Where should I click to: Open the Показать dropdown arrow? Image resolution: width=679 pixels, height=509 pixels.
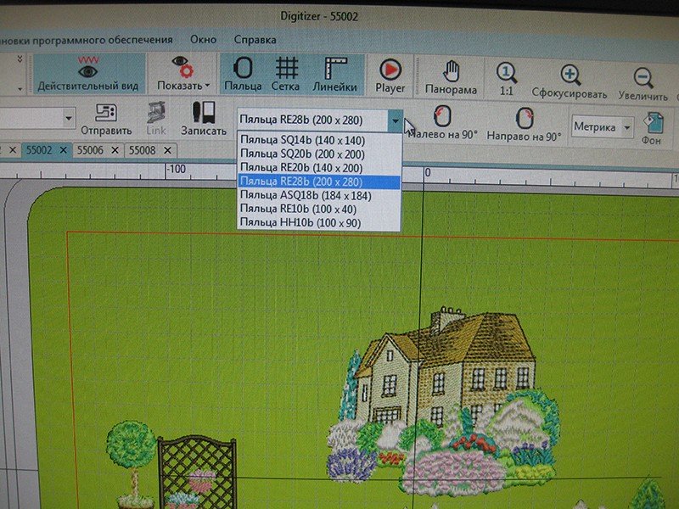207,86
